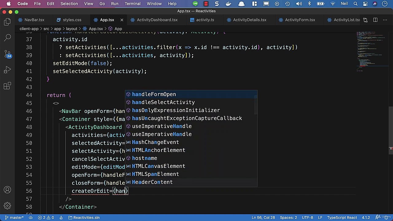Image resolution: width=393 pixels, height=221 pixels.
Task: Select hasOnlyExpressionInitializer suggestion
Action: coord(191,110)
